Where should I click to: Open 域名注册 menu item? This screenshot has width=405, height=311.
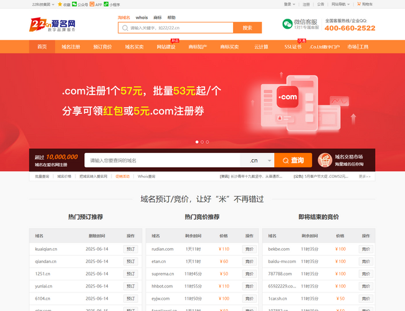point(71,47)
